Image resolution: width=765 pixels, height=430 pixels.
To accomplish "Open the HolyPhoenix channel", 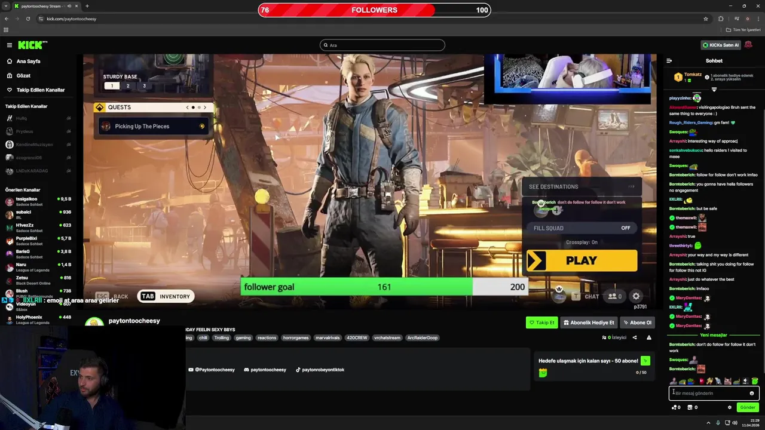I will pyautogui.click(x=38, y=320).
